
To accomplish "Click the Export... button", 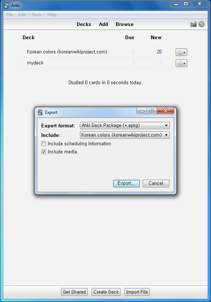I will (126, 183).
